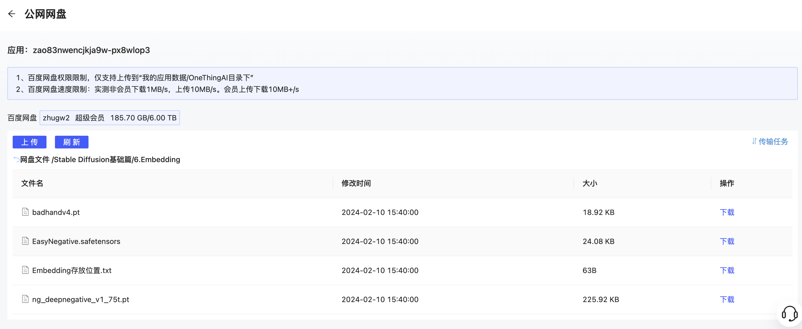Click the 大小 column header
The image size is (802, 329).
point(590,183)
